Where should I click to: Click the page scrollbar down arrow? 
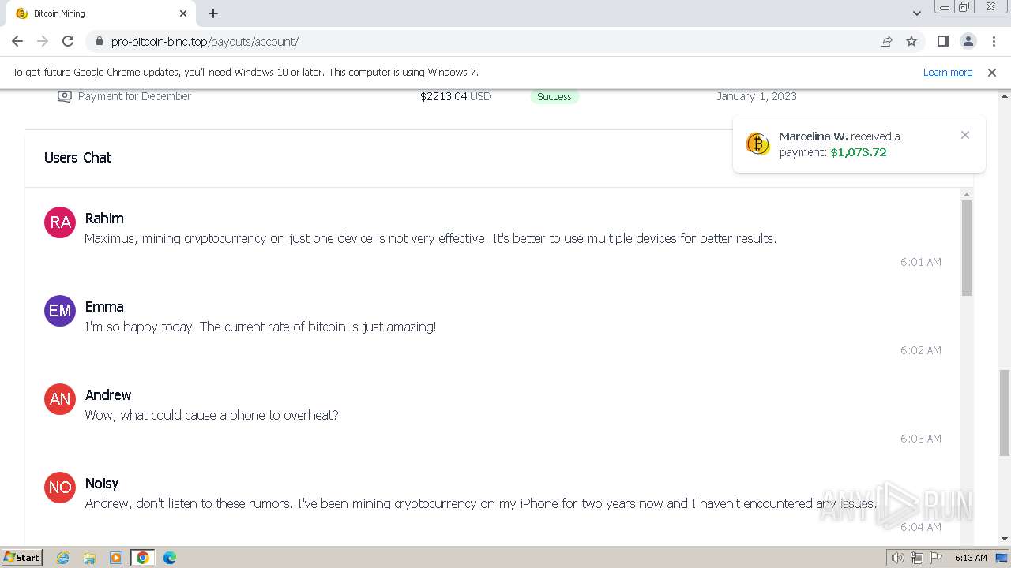[x=1005, y=539]
